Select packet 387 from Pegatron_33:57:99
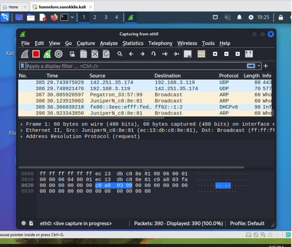This screenshot has width=292, height=247. click(x=145, y=95)
